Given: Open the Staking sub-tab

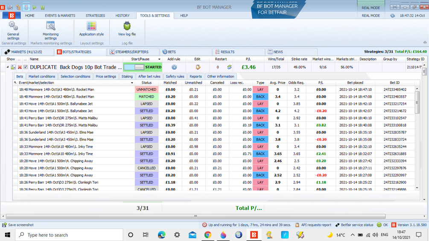Looking at the screenshot, I should (x=127, y=76).
